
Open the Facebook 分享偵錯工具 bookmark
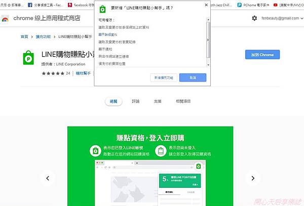46,5
